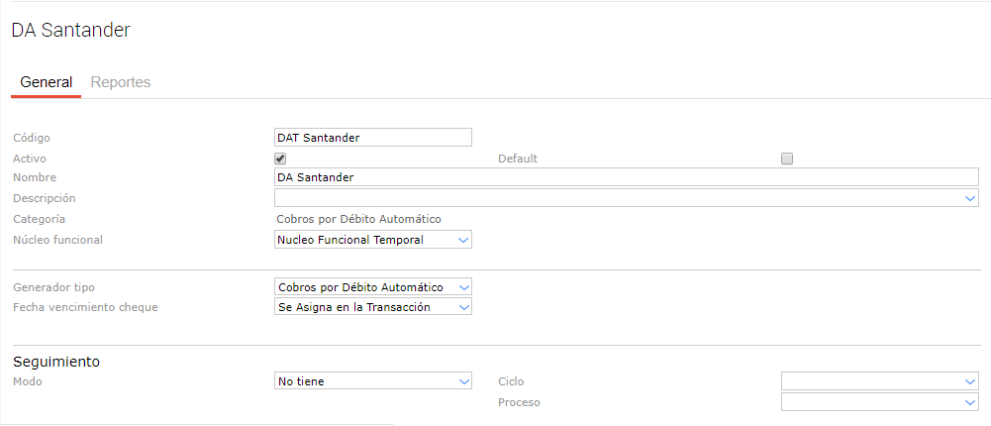This screenshot has width=991, height=426.
Task: Focus the Nombre text field
Action: [x=626, y=177]
